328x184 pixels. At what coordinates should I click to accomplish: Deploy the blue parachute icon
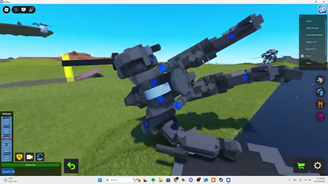(x=320, y=92)
